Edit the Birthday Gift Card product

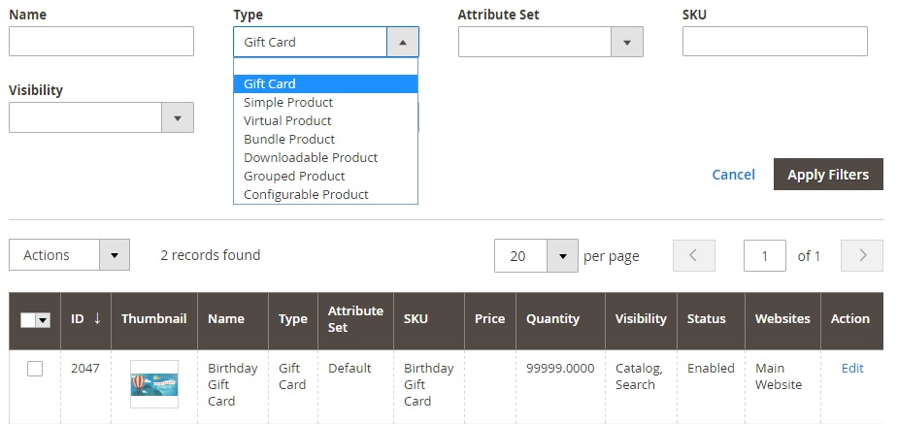(851, 368)
